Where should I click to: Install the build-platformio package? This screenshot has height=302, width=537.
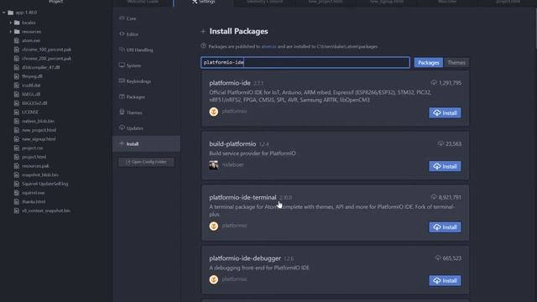point(445,166)
